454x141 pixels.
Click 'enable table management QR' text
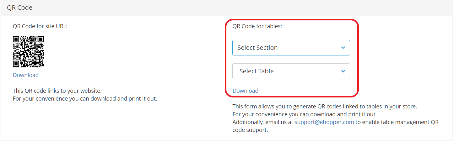click(397, 122)
